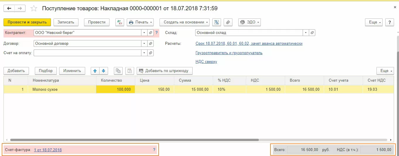Open the НДС сверху link
Screen dimensions: 399x156
point(206,62)
